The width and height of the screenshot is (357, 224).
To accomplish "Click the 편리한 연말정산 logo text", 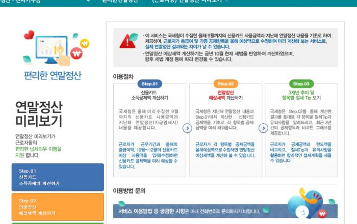I will coord(52,75).
